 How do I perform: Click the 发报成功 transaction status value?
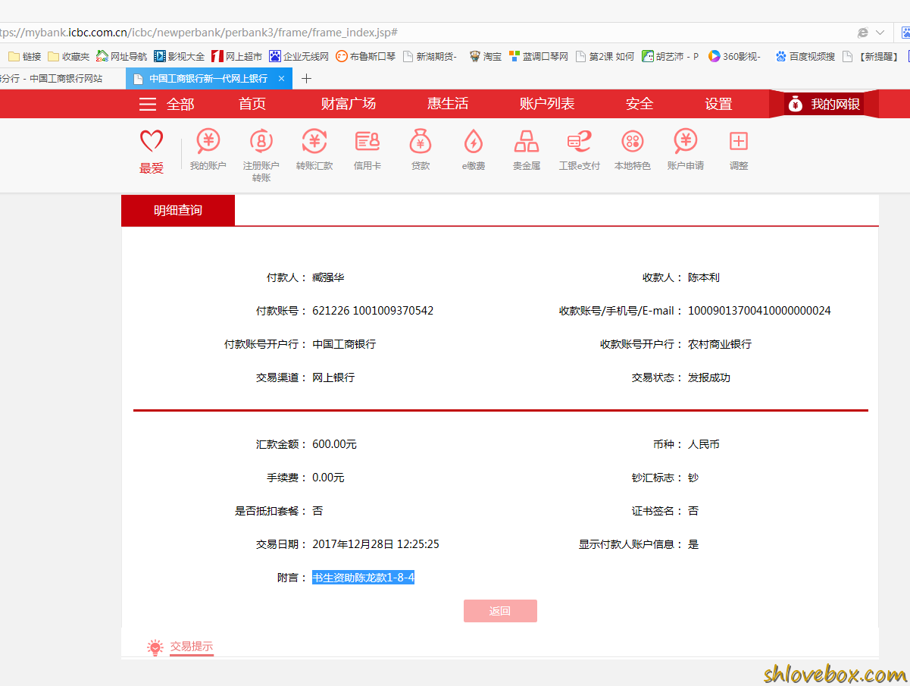[709, 377]
